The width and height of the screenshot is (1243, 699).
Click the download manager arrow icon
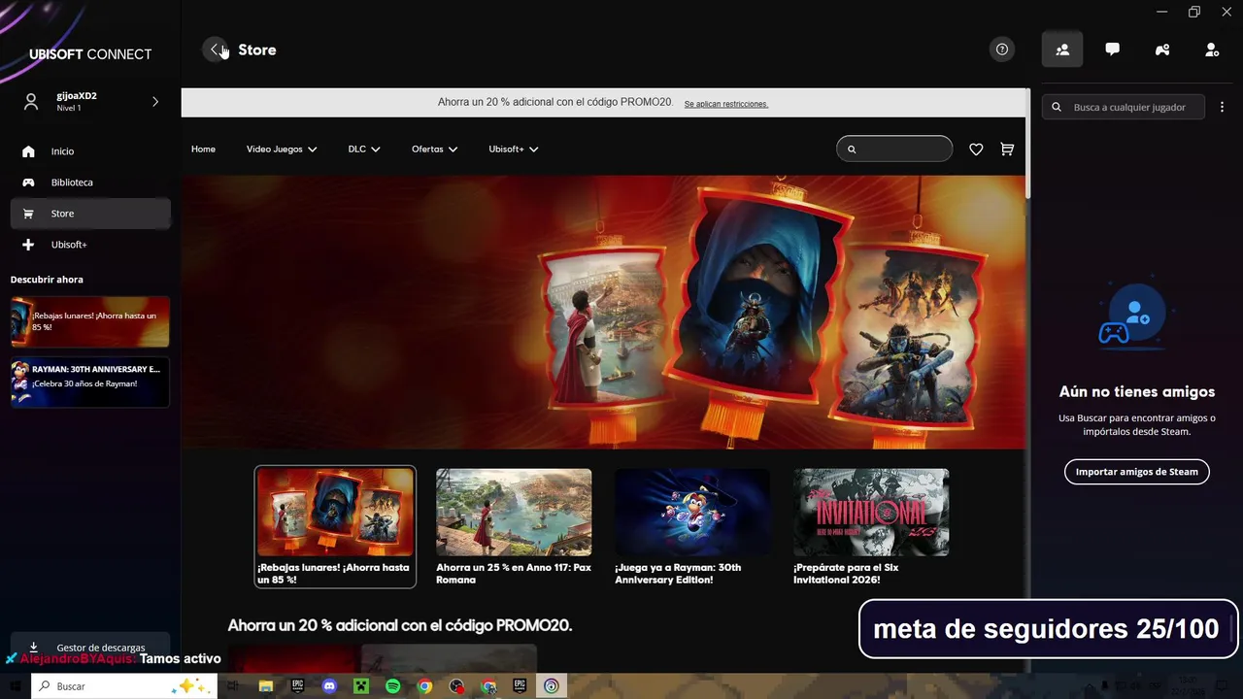pos(33,648)
